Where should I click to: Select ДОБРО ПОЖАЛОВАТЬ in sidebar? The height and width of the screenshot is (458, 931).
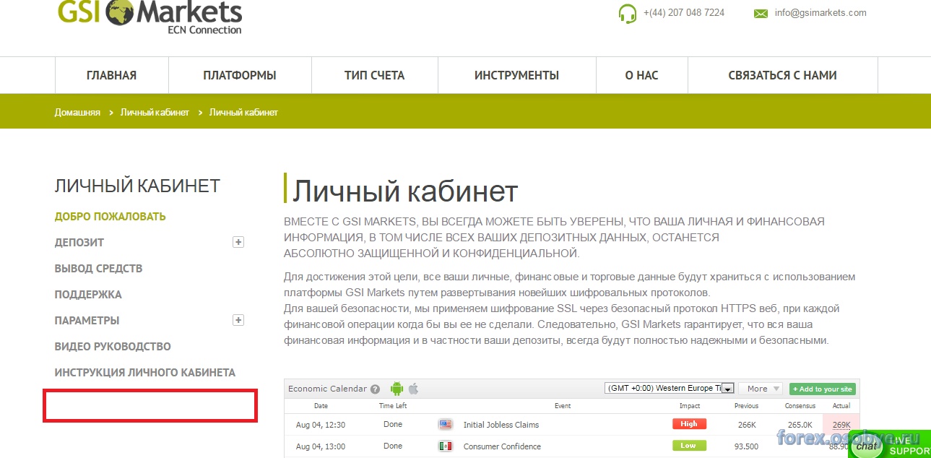click(x=111, y=216)
